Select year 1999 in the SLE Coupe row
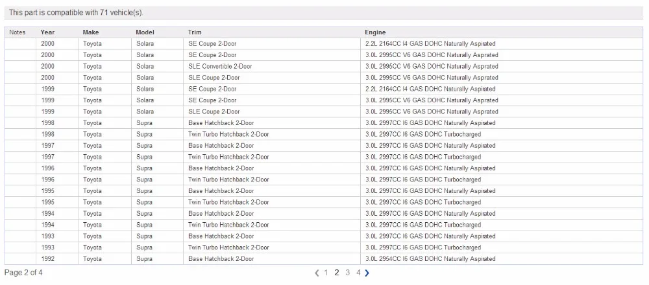This screenshot has width=649, height=285. 56,111
